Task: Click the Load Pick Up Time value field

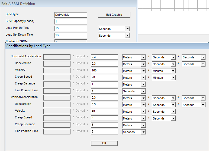Action: click(71, 29)
